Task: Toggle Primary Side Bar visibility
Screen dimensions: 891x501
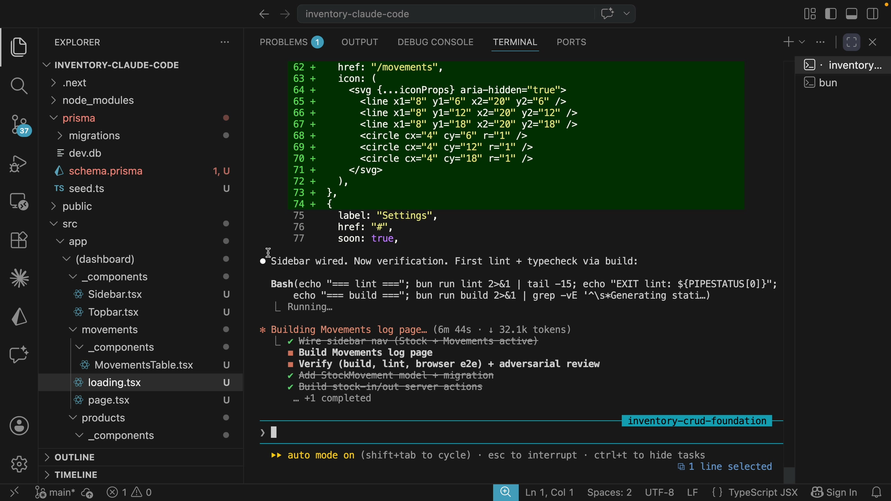Action: (831, 14)
